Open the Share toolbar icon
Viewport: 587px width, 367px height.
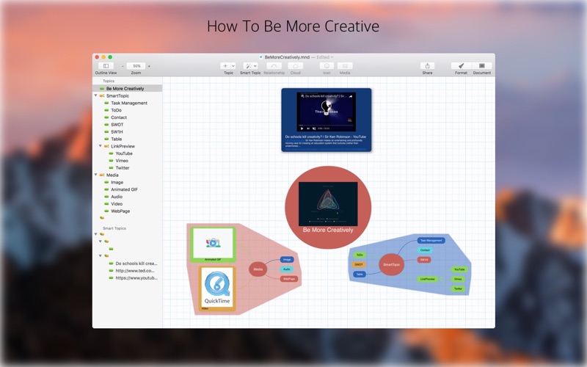coord(427,66)
